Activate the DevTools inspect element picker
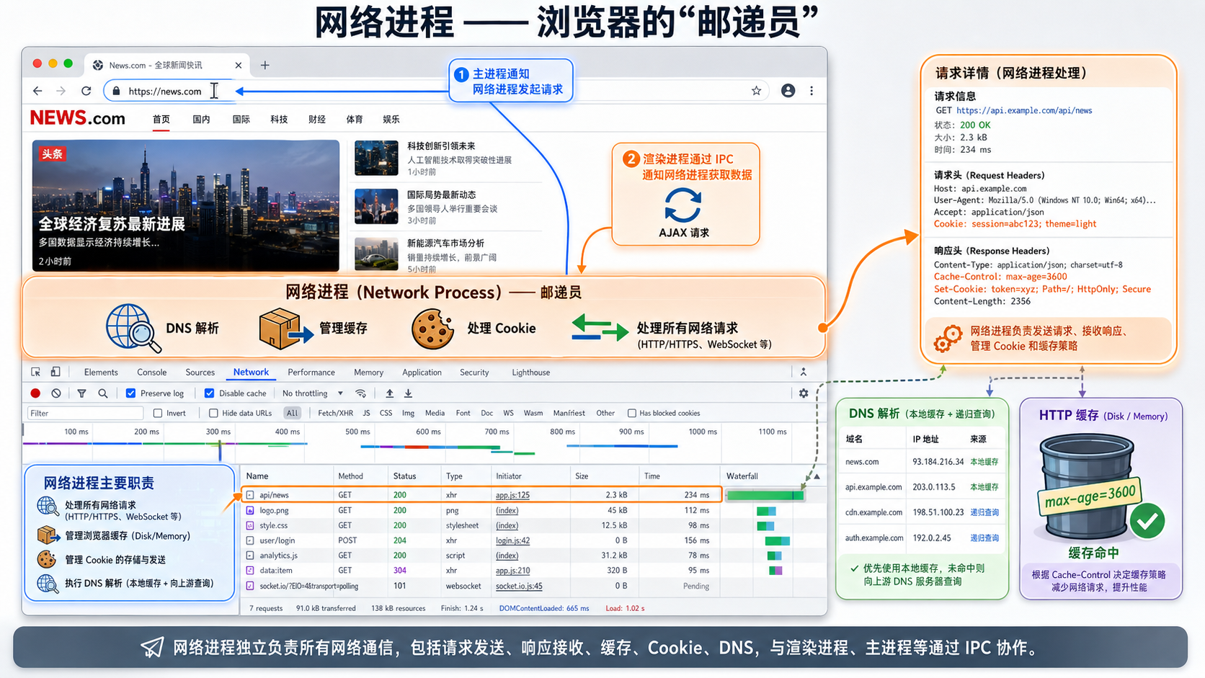 36,372
